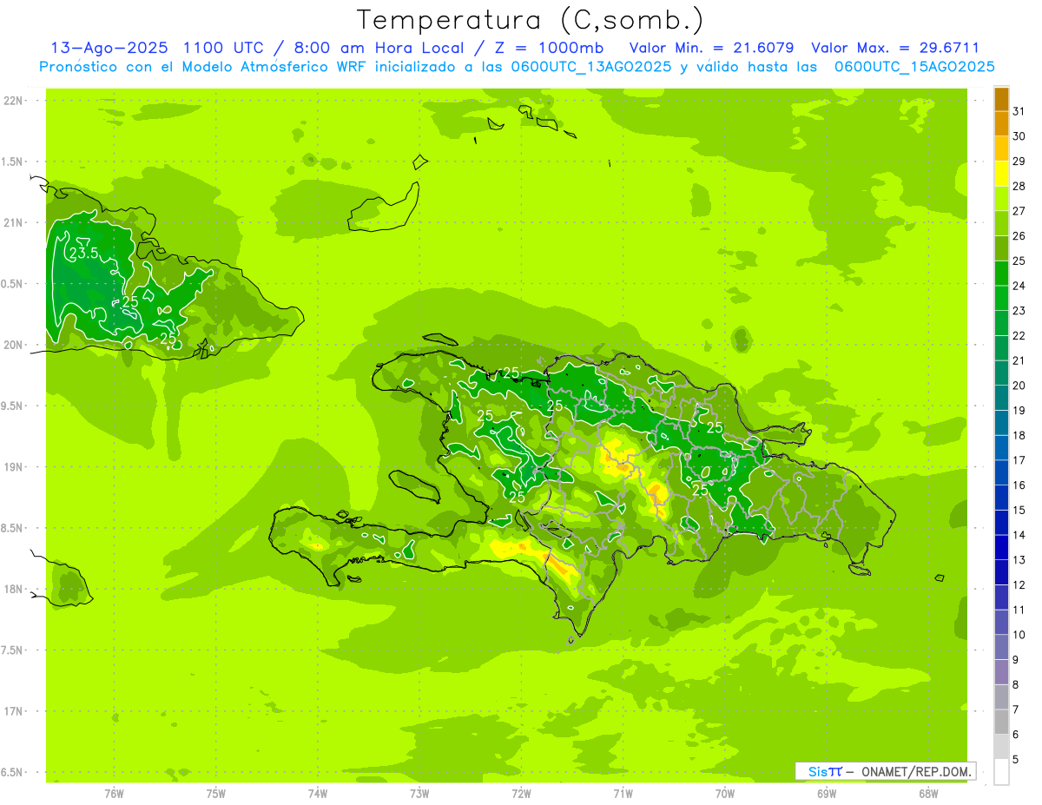Select the legend swatch between 30 and 31
Screen dimensions: 1042x805
click(x=1001, y=124)
